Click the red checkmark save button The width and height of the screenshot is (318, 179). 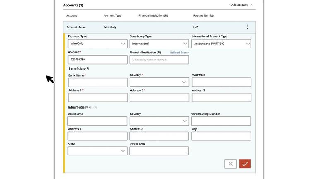245,164
